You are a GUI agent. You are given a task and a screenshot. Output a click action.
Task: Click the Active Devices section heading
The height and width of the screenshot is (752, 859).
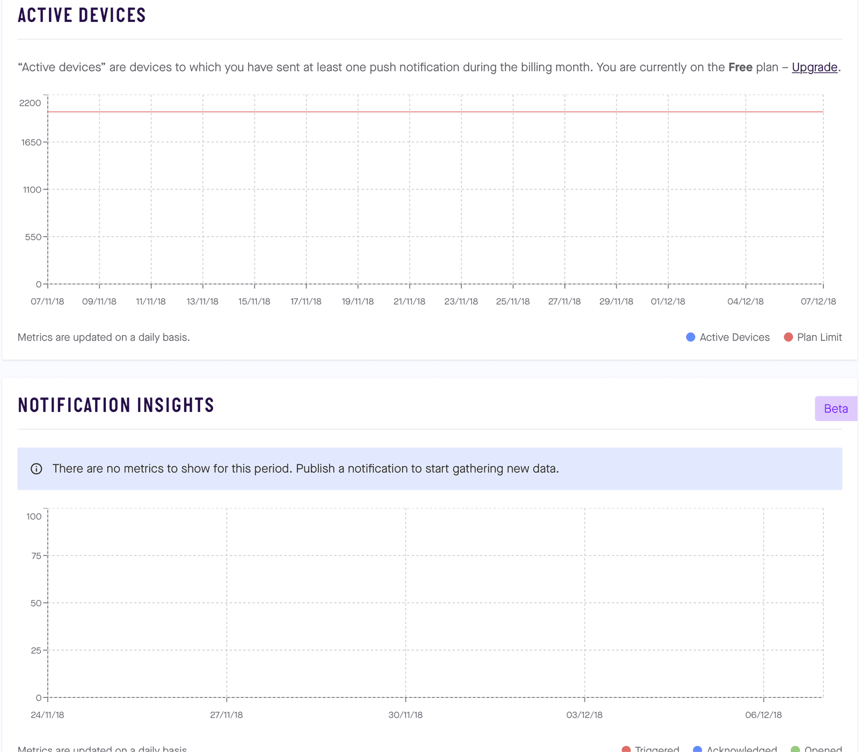82,15
